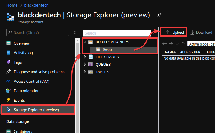Click the TABLES grid icon
The height and width of the screenshot is (133, 215).
tap(91, 72)
